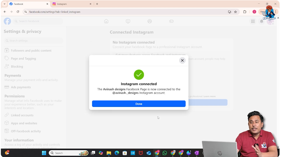Open Page and Tagging settings

[33, 58]
